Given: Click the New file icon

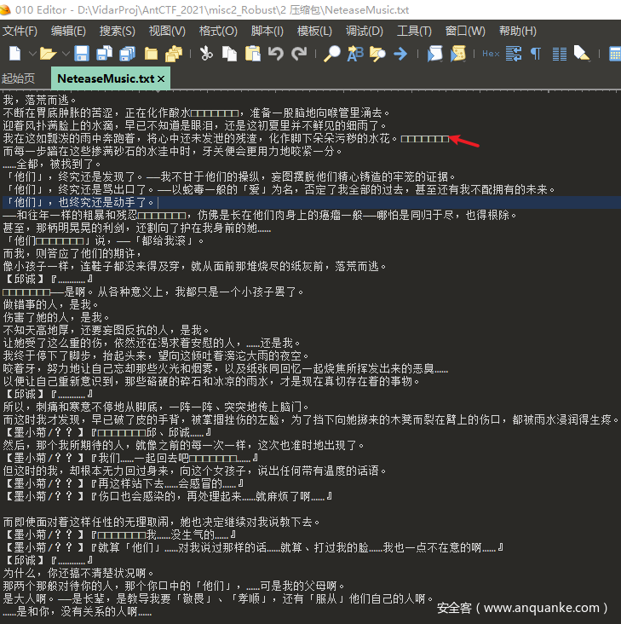Looking at the screenshot, I should 14,54.
